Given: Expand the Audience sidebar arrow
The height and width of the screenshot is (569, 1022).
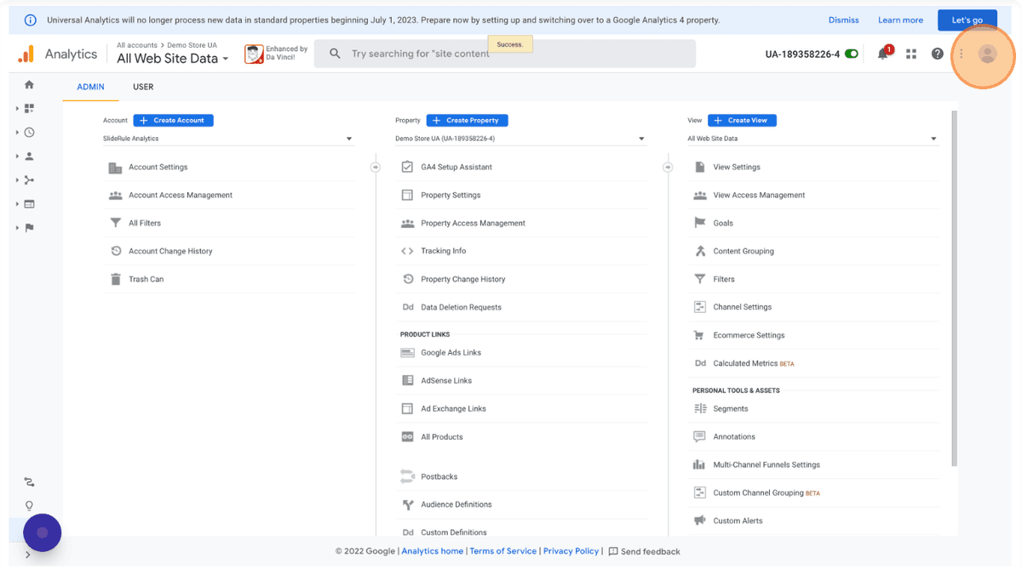Looking at the screenshot, I should pos(18,156).
